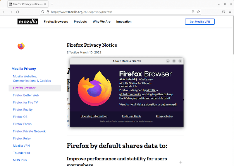Close the About Mozilla Firefox dialog
The height and width of the screenshot is (166, 234).
pyautogui.click(x=180, y=61)
